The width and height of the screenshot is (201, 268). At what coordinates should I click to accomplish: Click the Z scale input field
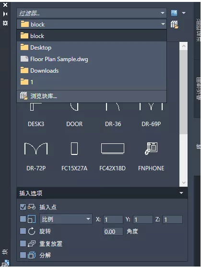pyautogui.click(x=173, y=219)
